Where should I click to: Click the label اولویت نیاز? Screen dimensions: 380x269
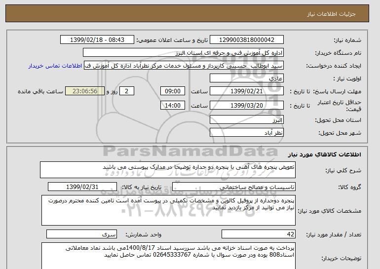[347, 78]
